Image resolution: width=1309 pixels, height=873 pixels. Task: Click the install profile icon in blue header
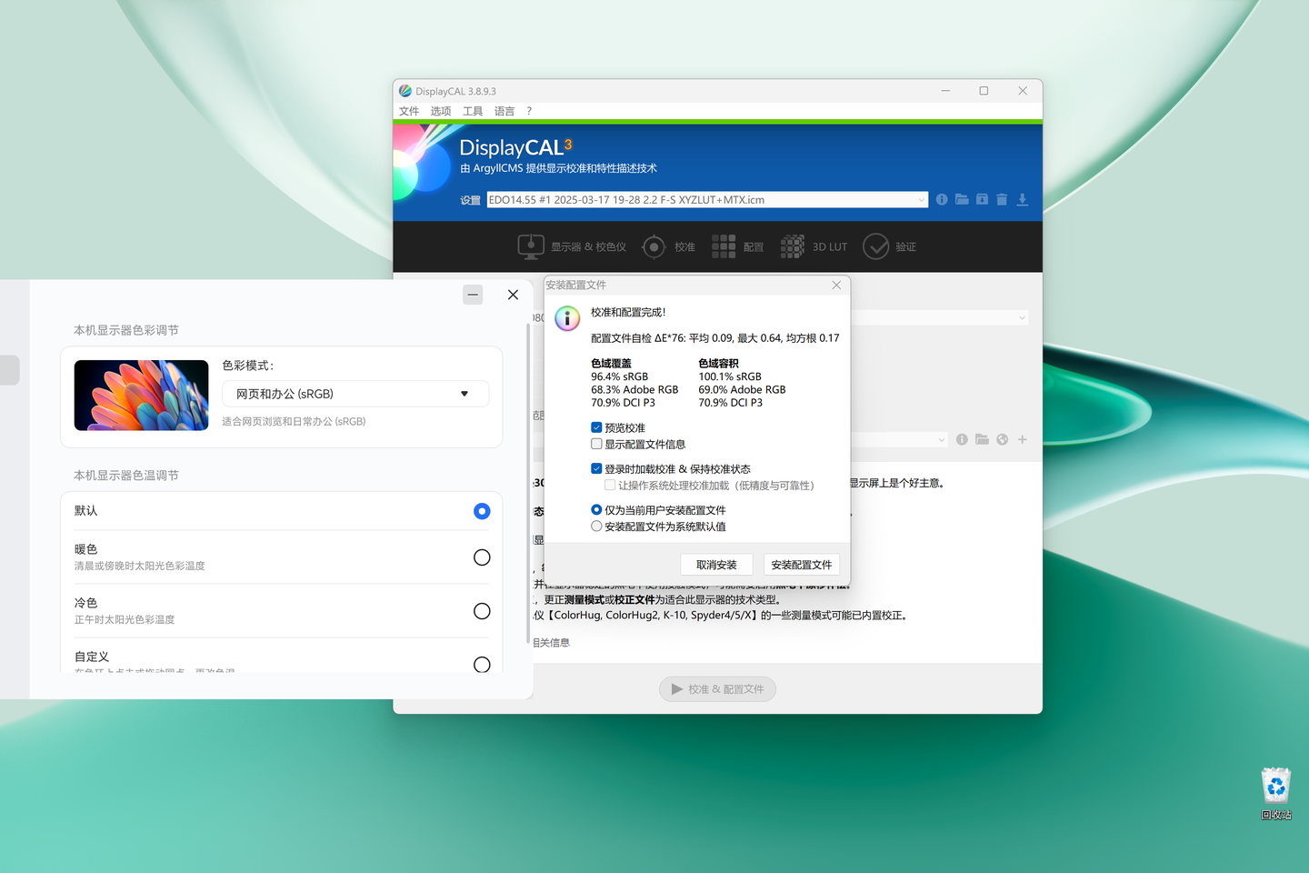click(x=982, y=199)
